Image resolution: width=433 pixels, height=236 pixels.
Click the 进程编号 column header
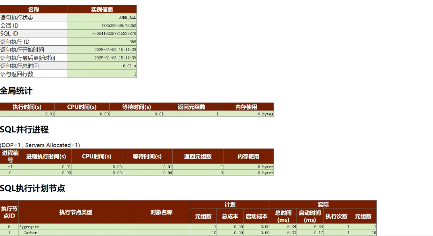tap(10, 156)
